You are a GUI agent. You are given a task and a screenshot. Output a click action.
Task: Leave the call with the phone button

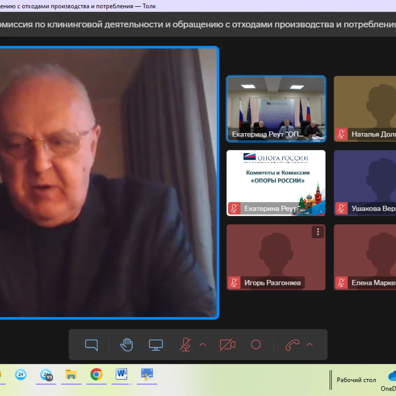tap(292, 345)
